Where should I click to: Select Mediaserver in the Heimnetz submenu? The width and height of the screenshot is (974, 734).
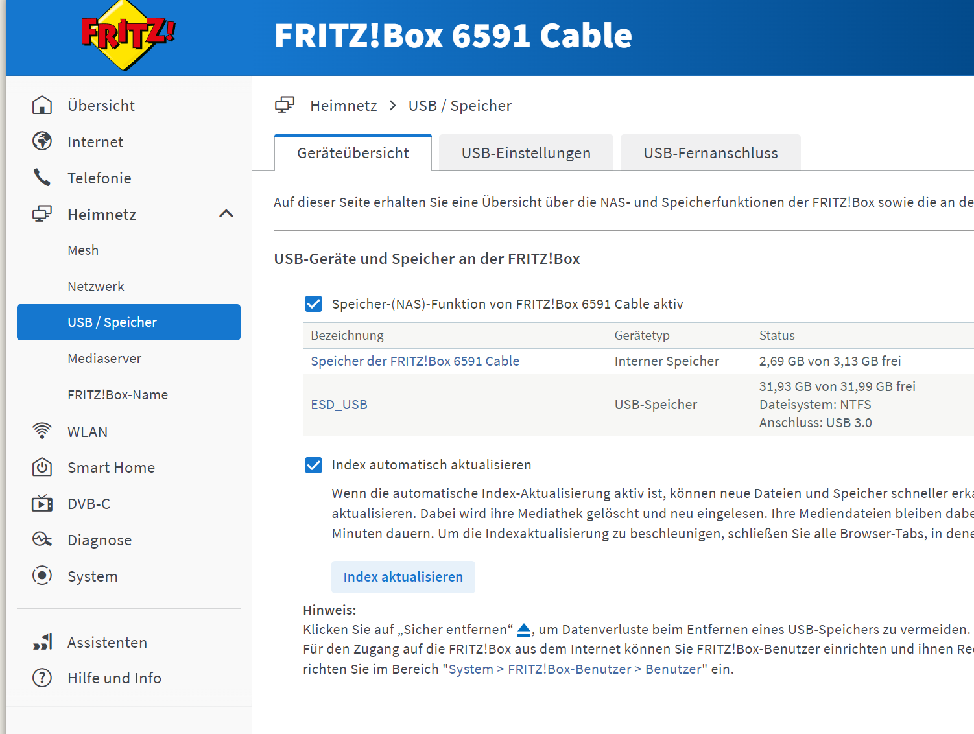pyautogui.click(x=104, y=359)
